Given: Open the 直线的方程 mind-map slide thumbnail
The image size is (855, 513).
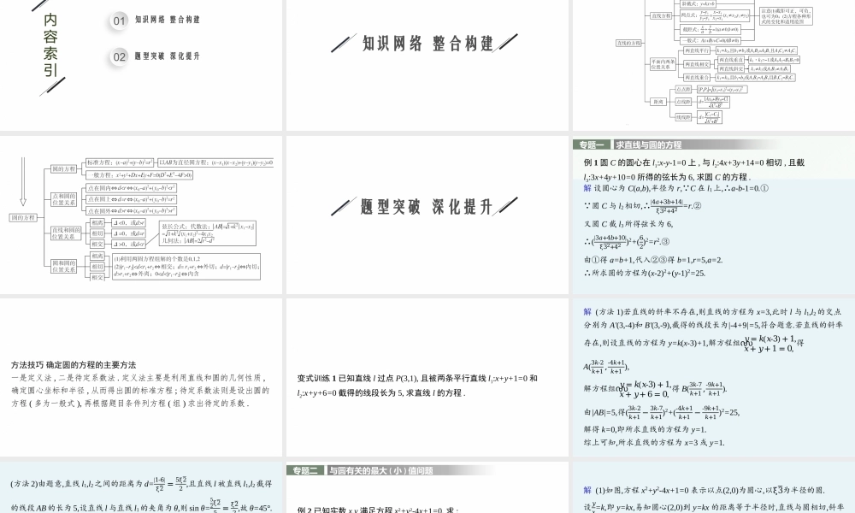Looking at the screenshot, I should click(714, 65).
